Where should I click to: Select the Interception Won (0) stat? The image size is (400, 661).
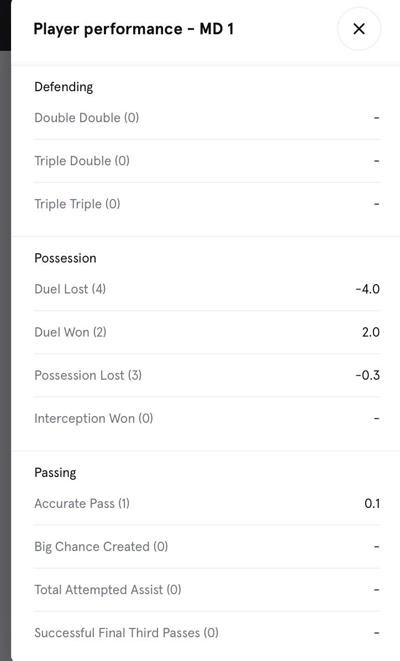coord(94,418)
